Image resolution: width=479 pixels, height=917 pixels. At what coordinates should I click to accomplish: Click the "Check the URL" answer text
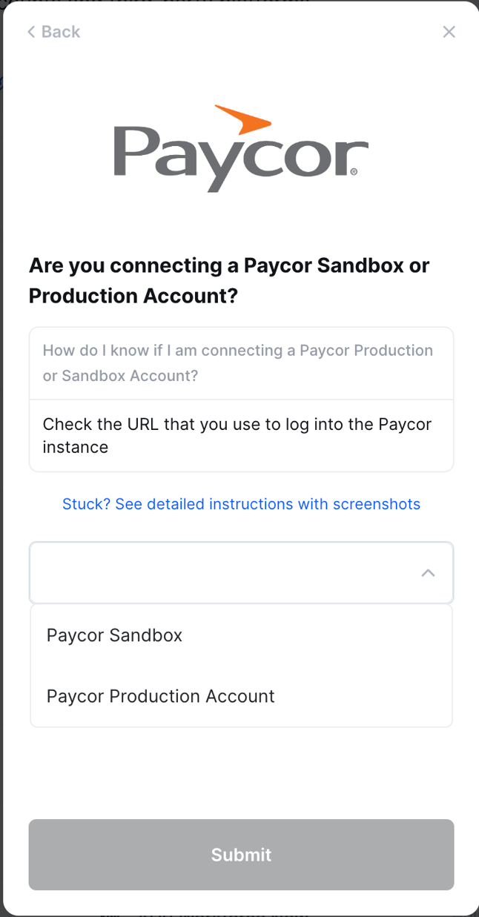(237, 435)
